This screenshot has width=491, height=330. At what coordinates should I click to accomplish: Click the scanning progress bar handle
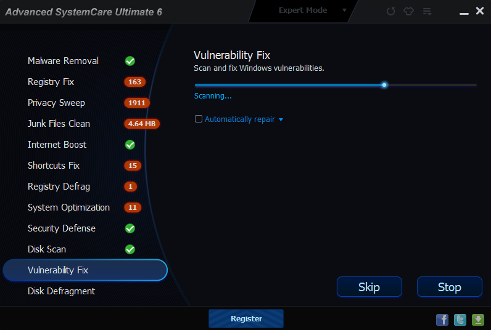tap(384, 85)
